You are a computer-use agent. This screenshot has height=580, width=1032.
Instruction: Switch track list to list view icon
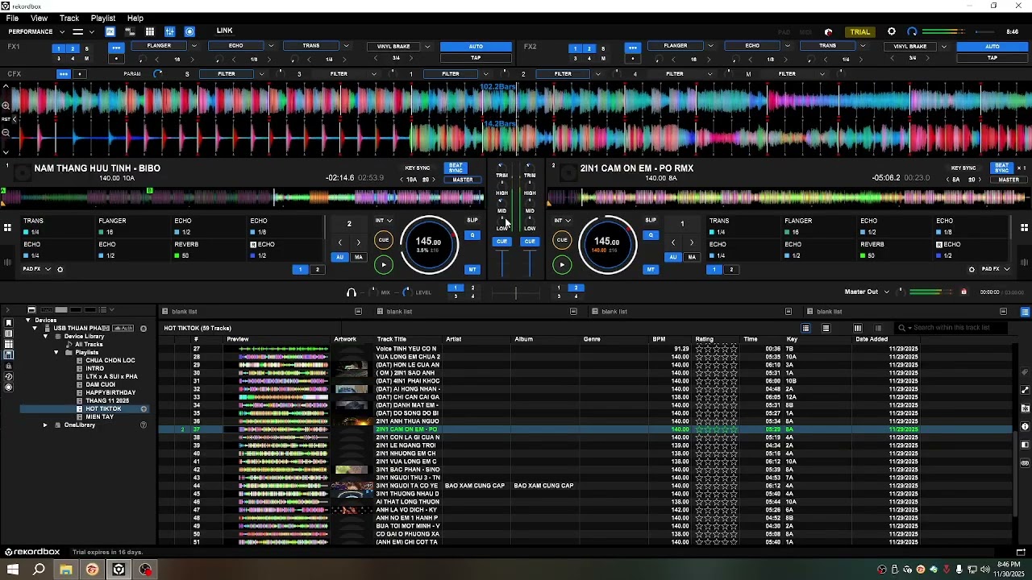[805, 328]
